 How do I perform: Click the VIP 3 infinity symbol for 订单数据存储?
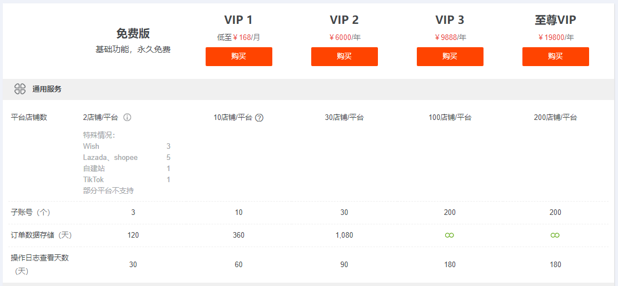450,235
